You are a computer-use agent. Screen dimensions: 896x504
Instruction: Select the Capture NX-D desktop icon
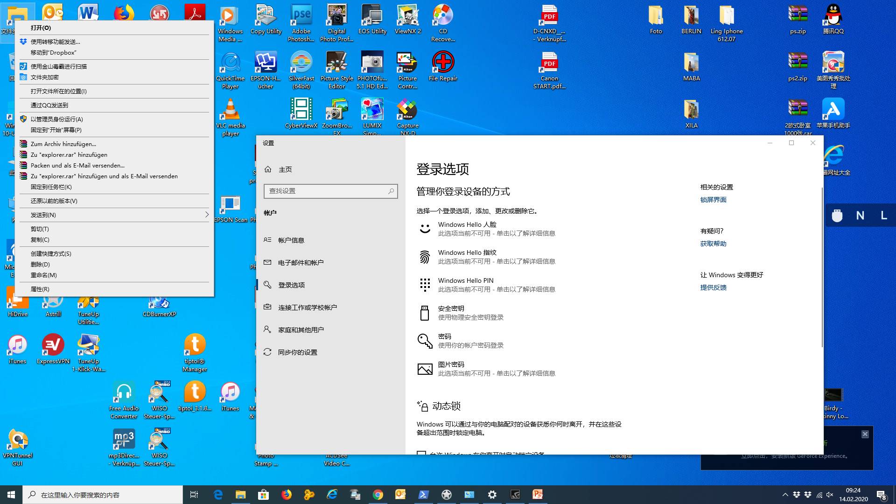click(x=407, y=117)
